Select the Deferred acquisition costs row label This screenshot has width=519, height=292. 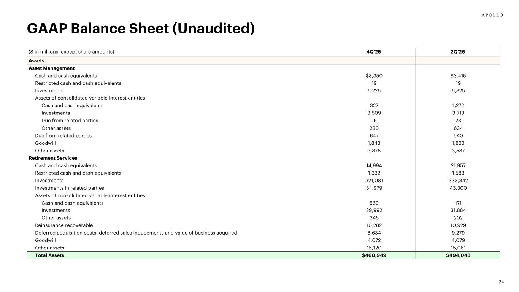click(136, 233)
